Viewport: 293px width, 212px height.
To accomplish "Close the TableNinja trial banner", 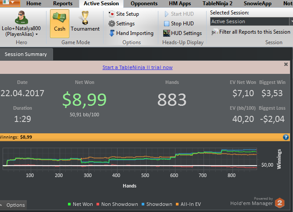I will pos(286,64).
